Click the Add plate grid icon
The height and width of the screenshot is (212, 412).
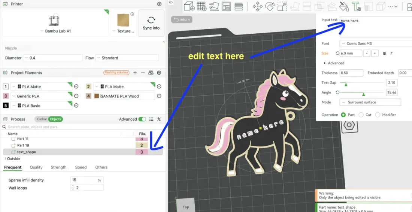click(202, 6)
